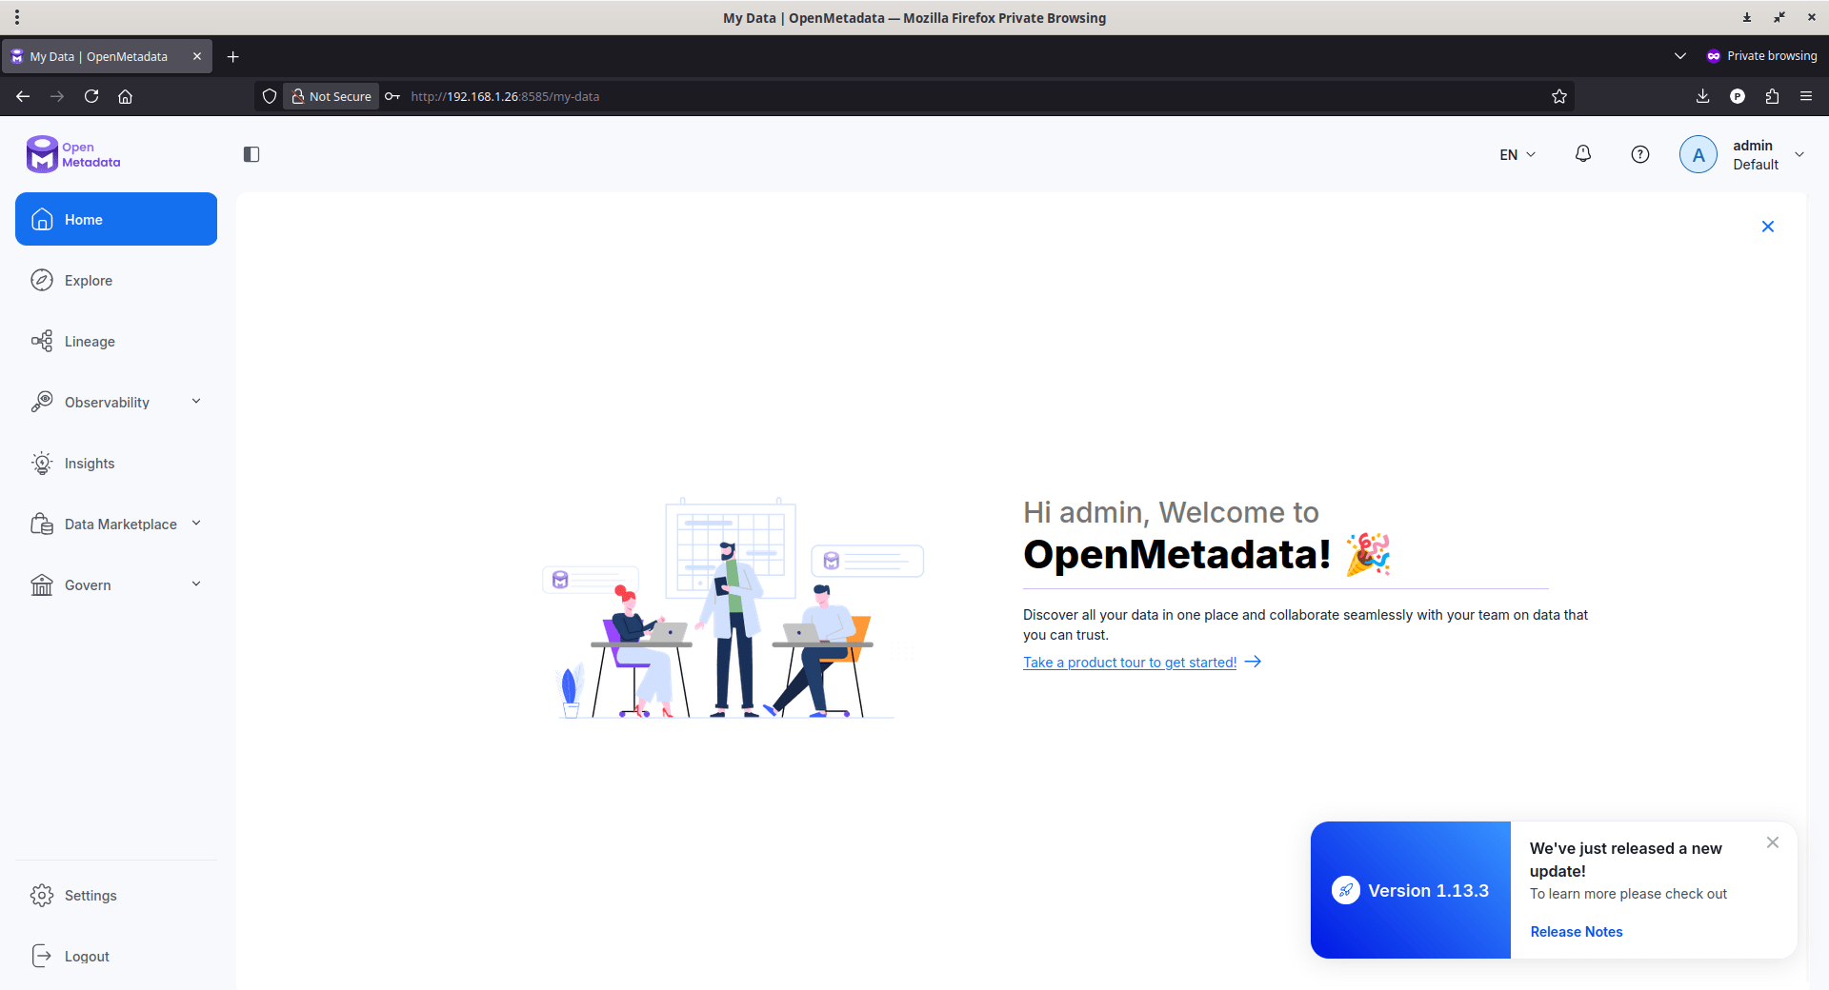The width and height of the screenshot is (1829, 990).
Task: Click the Not Secure lock indicator
Action: (332, 96)
